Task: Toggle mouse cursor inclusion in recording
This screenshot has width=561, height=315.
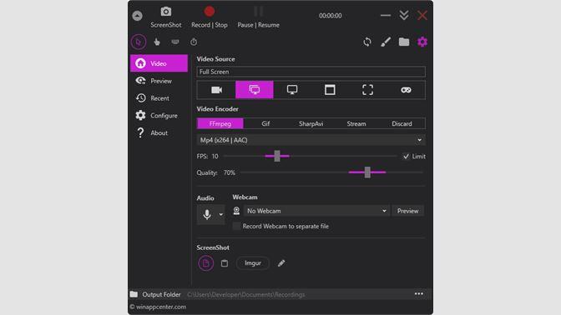Action: 139,42
